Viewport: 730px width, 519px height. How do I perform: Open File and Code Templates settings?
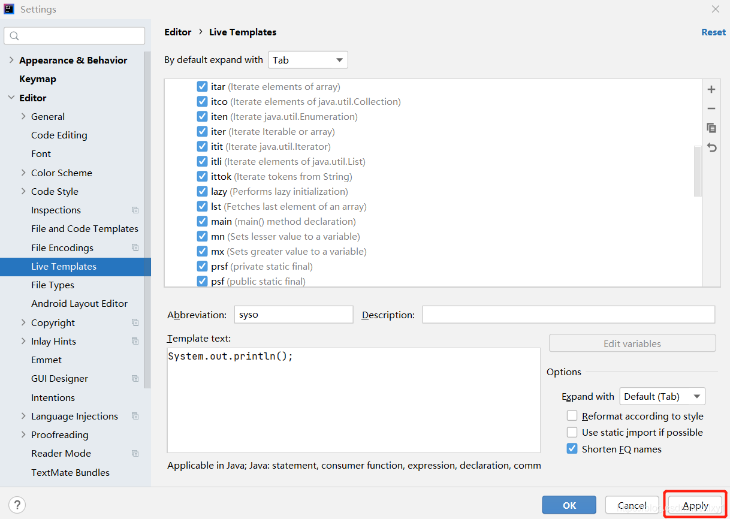[x=85, y=229]
